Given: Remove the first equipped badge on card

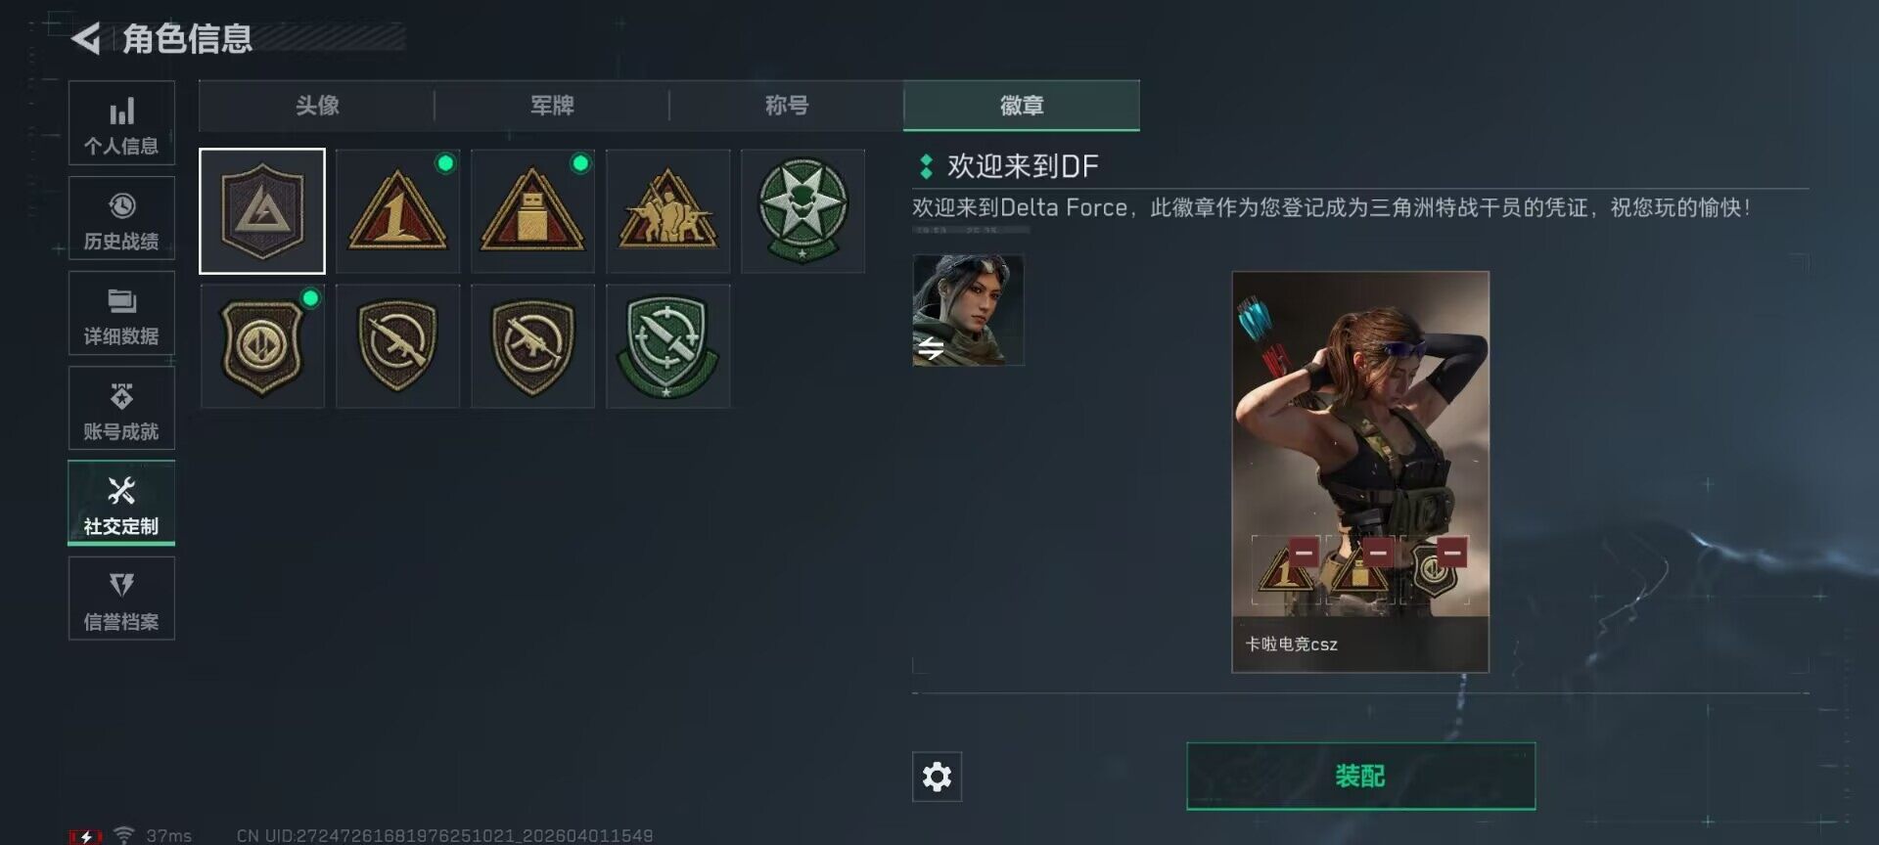Looking at the screenshot, I should [x=1304, y=553].
